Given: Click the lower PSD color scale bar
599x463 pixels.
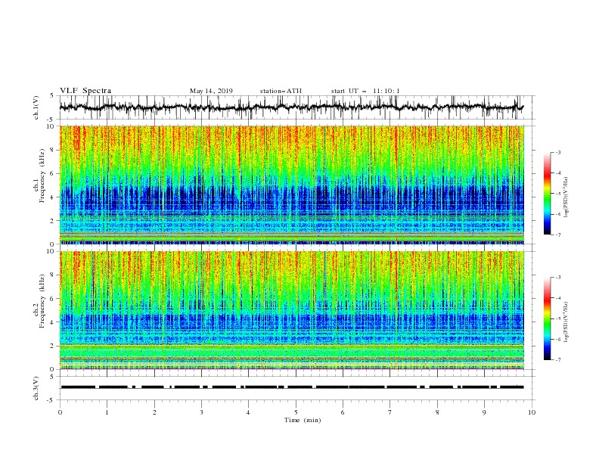Looking at the screenshot, I should point(547,319).
